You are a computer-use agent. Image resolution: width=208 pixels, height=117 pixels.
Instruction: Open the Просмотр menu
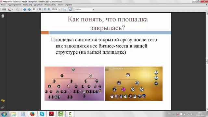coord(28,5)
